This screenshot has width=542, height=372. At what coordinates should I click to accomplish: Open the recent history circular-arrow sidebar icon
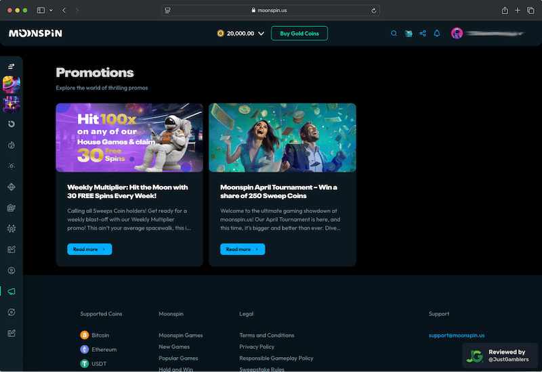12,124
